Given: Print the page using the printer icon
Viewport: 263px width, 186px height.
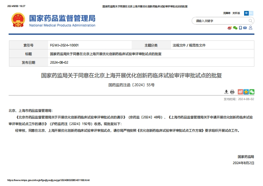Looking at the screenshot, I should [232, 92].
